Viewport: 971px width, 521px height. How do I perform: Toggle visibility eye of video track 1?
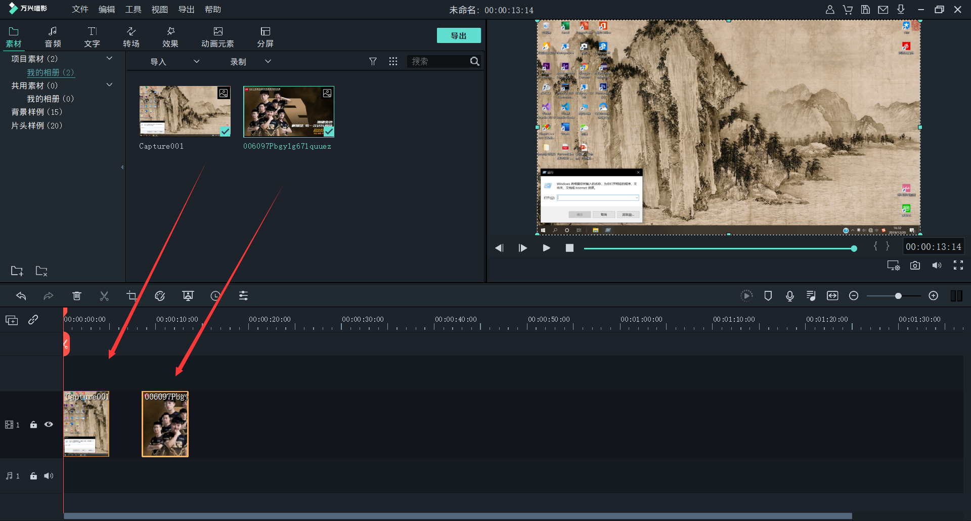point(49,424)
